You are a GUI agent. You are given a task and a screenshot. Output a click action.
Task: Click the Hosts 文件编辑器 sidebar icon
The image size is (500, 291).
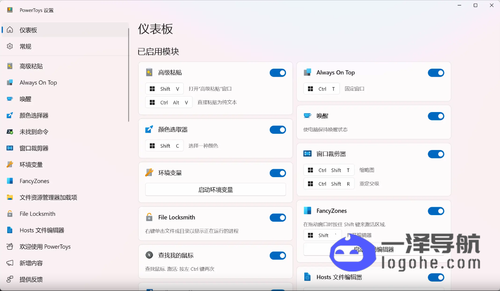10,230
